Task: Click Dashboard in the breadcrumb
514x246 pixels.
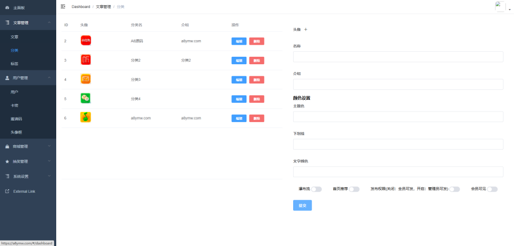Action: pyautogui.click(x=81, y=7)
